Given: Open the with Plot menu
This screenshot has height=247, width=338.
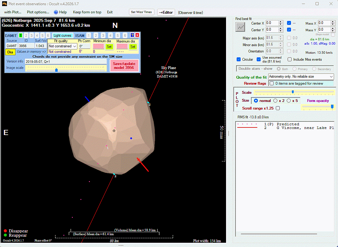Looking at the screenshot, I should (13, 12).
